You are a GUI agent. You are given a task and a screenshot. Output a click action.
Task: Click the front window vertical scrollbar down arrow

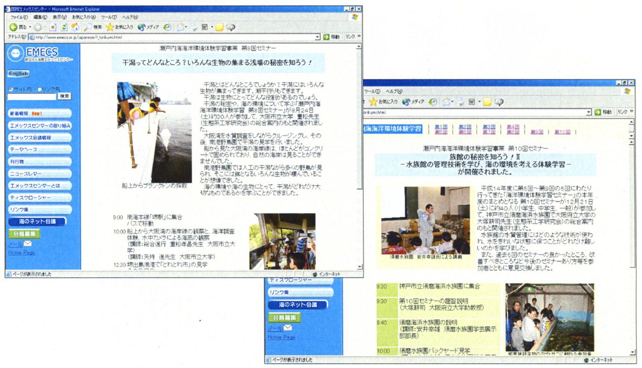359,267
